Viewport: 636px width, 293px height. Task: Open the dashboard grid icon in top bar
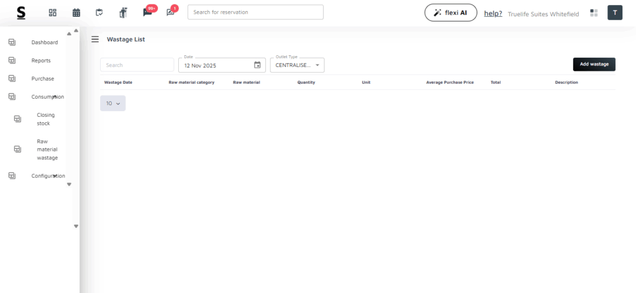(x=53, y=12)
